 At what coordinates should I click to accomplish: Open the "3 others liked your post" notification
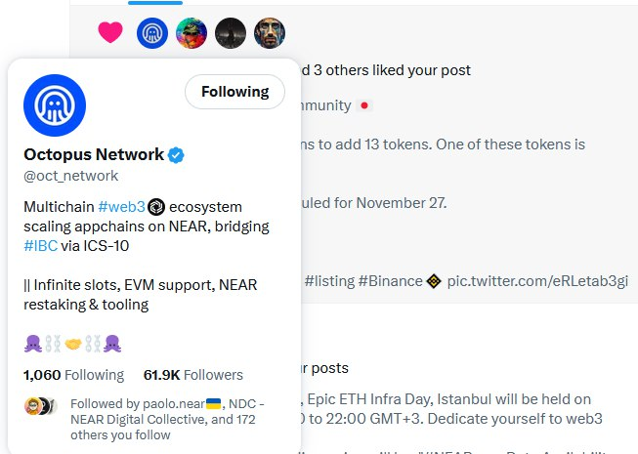pyautogui.click(x=381, y=70)
